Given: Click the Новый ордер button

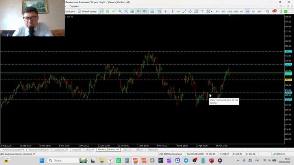Looking at the screenshot, I should [87, 11].
